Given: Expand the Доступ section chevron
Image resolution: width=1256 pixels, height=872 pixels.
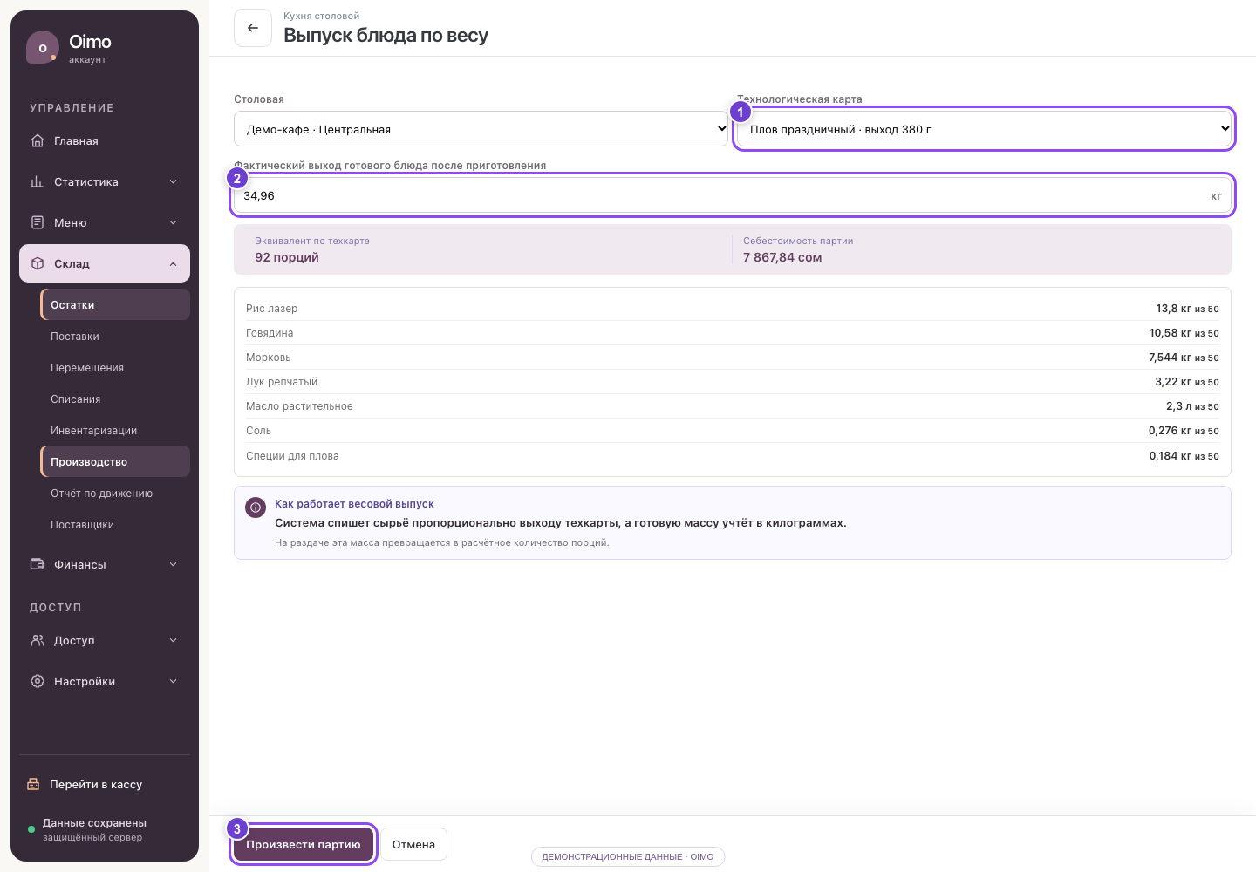Looking at the screenshot, I should tap(173, 640).
